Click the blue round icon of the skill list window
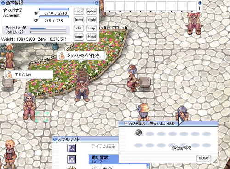The width and height of the screenshot is (230, 169). [54, 140]
